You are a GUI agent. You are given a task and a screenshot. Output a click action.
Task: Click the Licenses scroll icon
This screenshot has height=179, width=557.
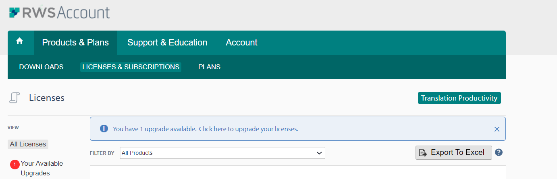click(15, 98)
